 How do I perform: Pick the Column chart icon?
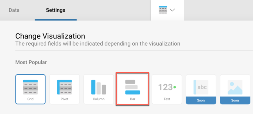pyautogui.click(x=98, y=87)
